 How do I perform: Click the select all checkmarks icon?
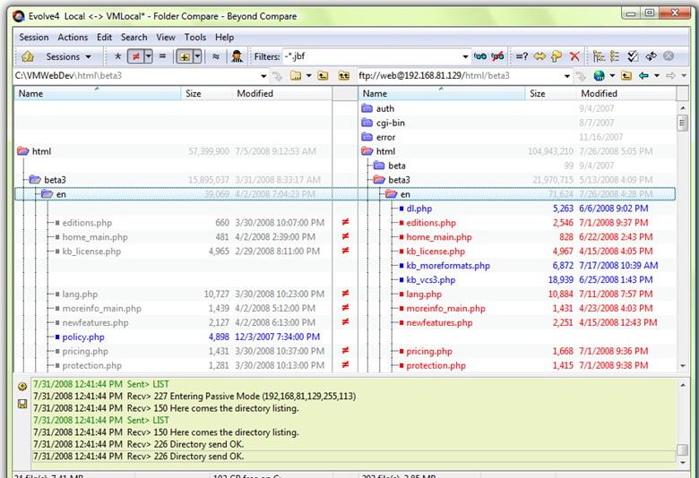633,56
